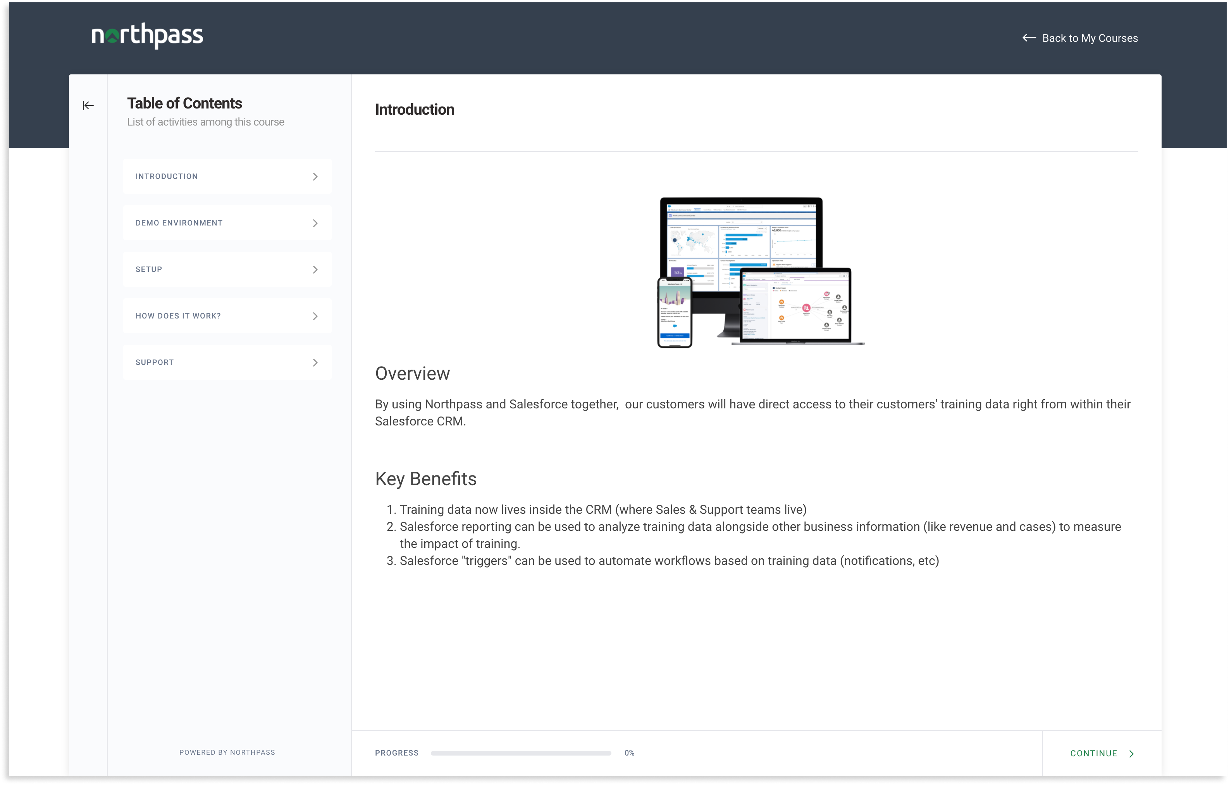Screen dimensions: 1229x785
Task: Open the Introduction activity
Action: coord(167,177)
